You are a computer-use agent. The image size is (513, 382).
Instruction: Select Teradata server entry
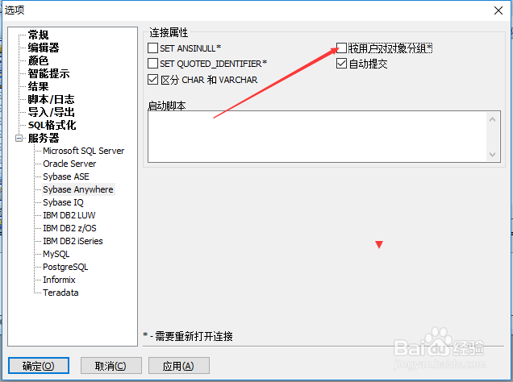(x=60, y=293)
